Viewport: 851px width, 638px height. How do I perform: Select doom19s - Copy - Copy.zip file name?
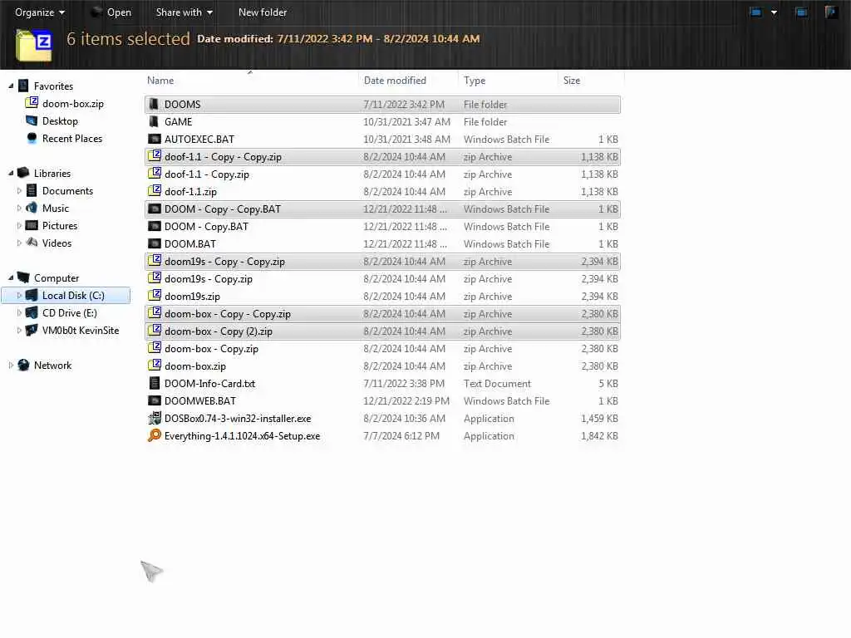224,262
